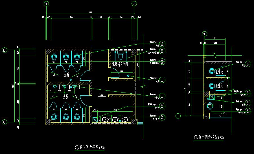Click the floor drain in 女厕 room
This screenshot has height=154, width=254.
coord(71,80)
